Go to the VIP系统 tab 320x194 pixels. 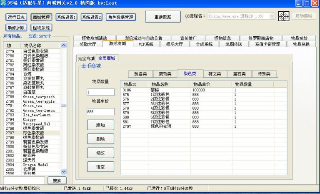pyautogui.click(x=146, y=44)
